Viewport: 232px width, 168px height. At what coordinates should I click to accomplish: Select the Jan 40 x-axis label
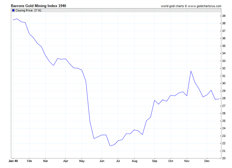(x=13, y=161)
